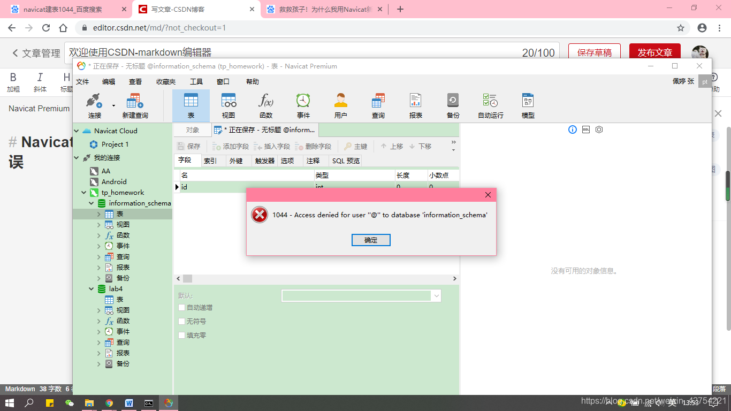731x411 pixels.
Task: Open Chrome from the taskbar
Action: tap(109, 403)
